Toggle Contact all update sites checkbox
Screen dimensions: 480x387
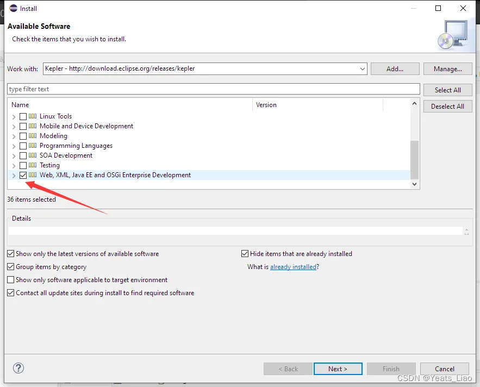pyautogui.click(x=11, y=293)
